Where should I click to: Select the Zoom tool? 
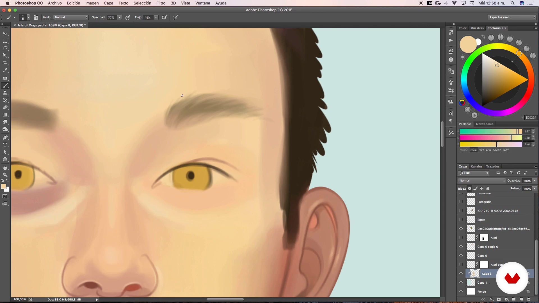pyautogui.click(x=5, y=175)
